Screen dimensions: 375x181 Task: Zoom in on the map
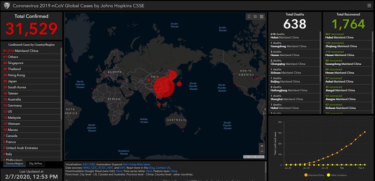pyautogui.click(x=262, y=146)
